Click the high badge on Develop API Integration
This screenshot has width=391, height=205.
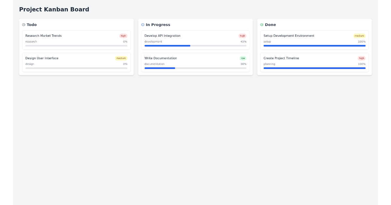[242, 36]
